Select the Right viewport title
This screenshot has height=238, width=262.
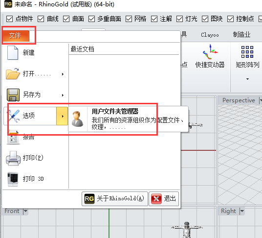click(x=228, y=211)
